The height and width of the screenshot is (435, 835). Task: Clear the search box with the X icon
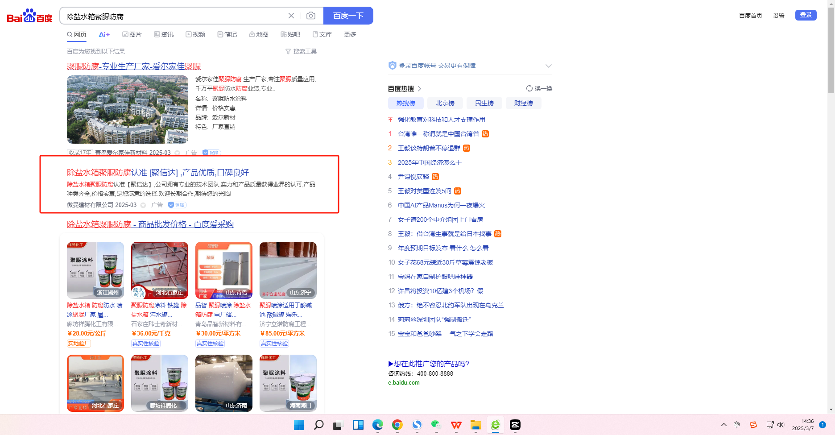(291, 16)
